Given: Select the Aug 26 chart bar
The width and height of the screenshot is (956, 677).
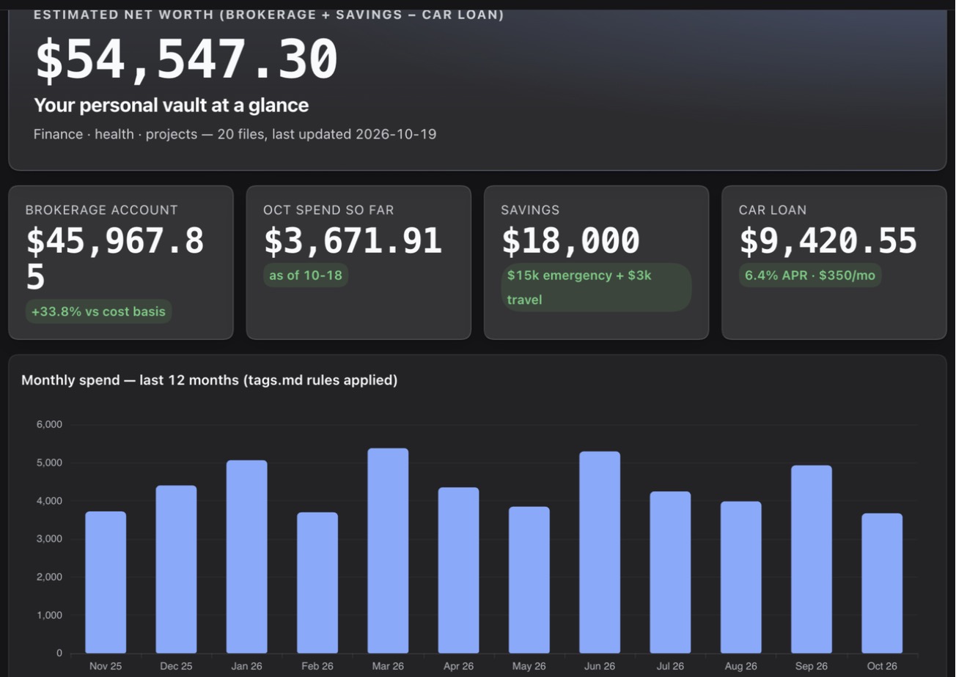Looking at the screenshot, I should (740, 577).
